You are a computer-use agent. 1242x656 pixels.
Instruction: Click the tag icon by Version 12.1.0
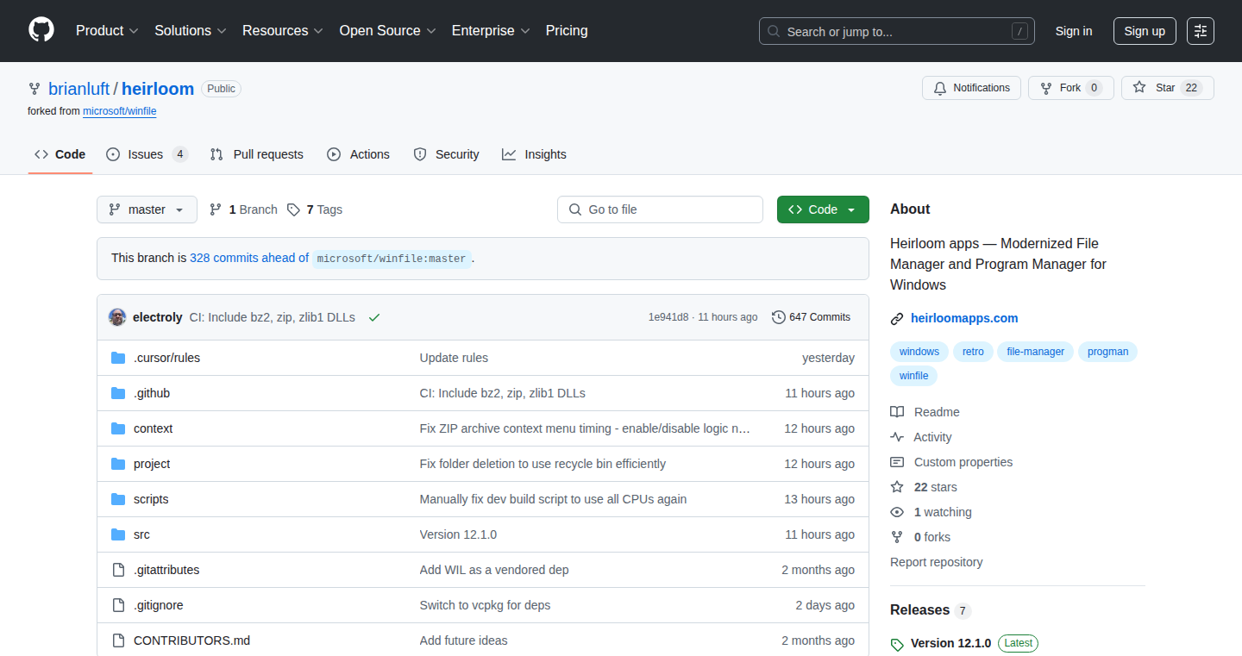pyautogui.click(x=897, y=644)
